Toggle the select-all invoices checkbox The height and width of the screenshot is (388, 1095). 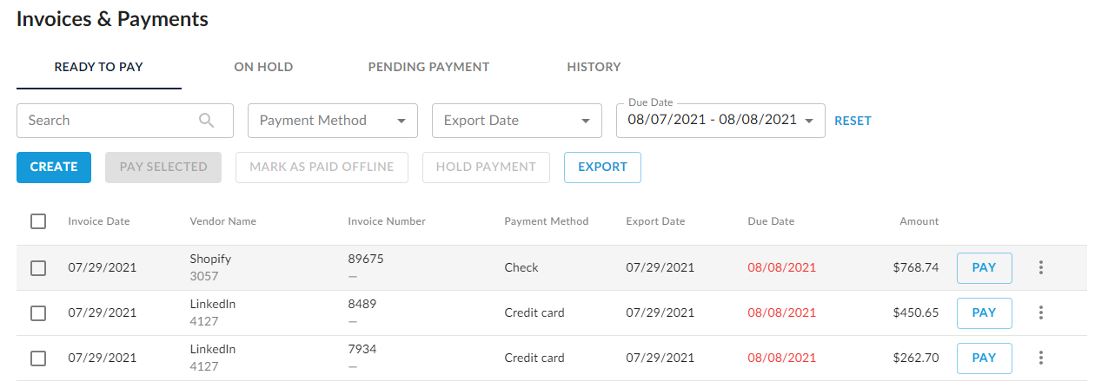38,221
